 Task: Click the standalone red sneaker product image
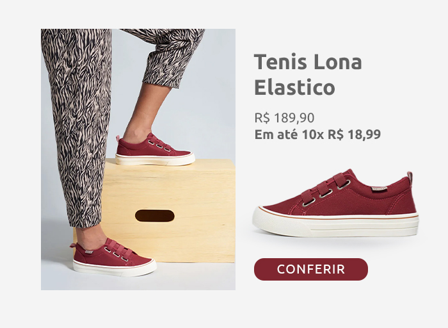336,203
